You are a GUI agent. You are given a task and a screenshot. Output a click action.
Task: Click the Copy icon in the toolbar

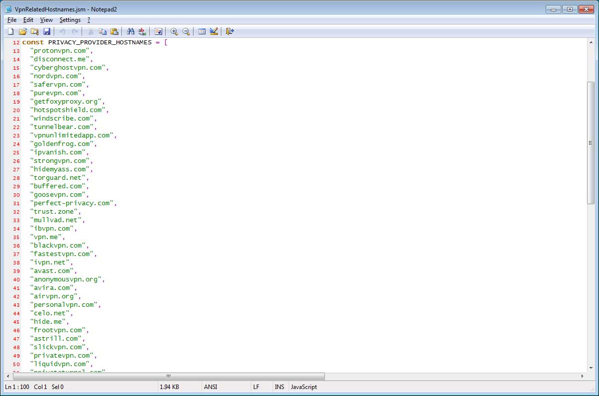(102, 31)
